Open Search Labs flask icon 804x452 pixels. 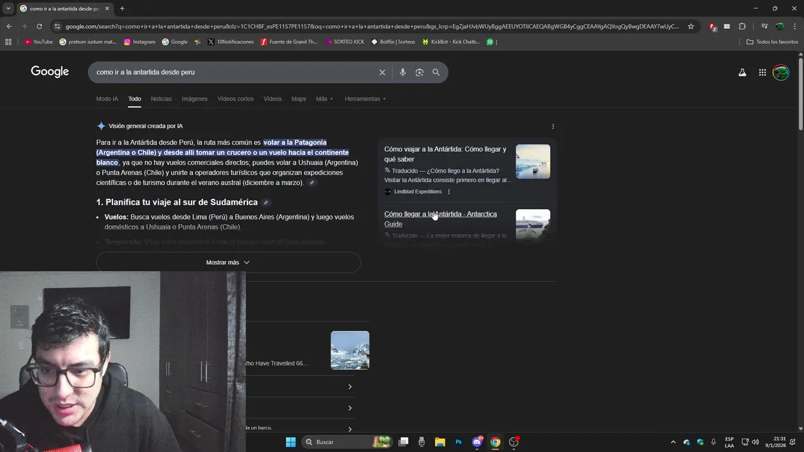tap(742, 72)
